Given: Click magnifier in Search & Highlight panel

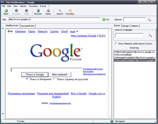Looking at the screenshot, I should pos(151,35).
